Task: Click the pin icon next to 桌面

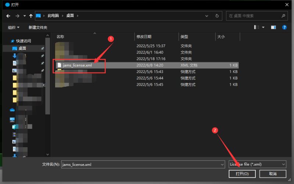Action: (x=43, y=49)
